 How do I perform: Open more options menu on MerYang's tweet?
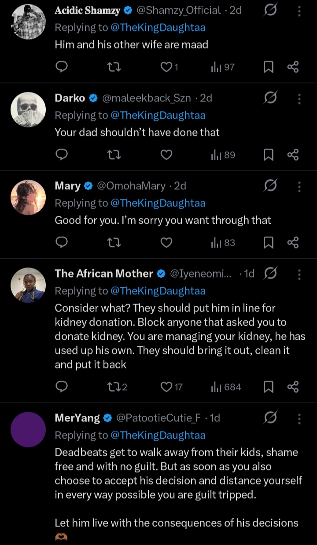click(299, 418)
